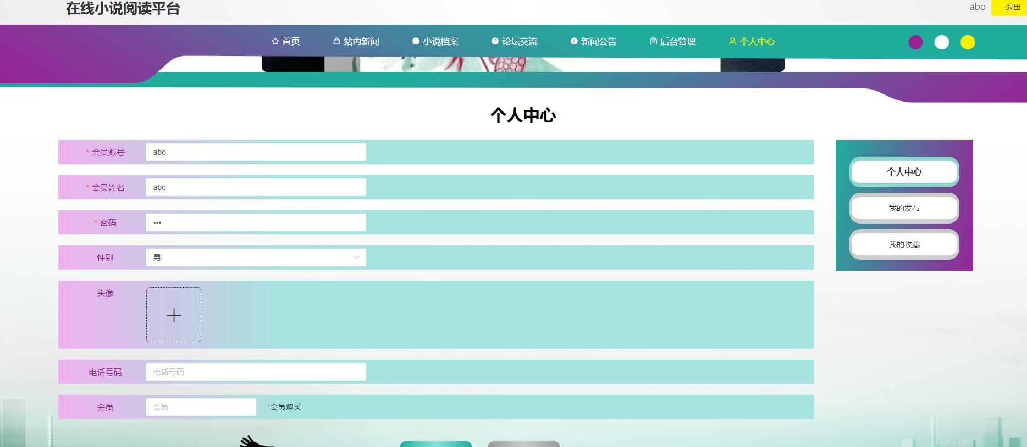Open 新闻公告 menu item
The width and height of the screenshot is (1027, 447).
point(594,41)
